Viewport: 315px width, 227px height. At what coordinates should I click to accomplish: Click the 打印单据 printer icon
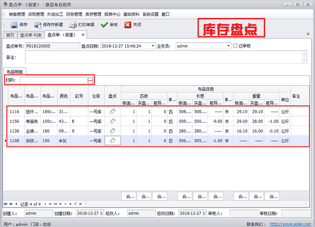click(x=73, y=25)
